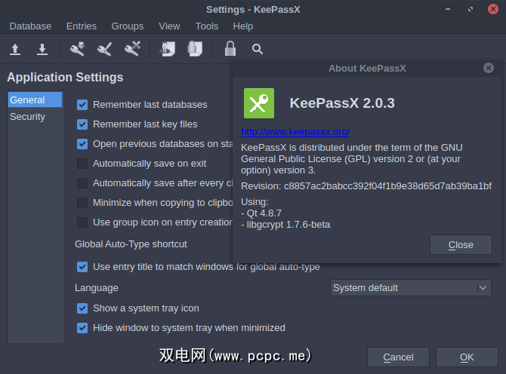Maximize the Settings - KeePassX window
The image size is (506, 374).
[471, 9]
